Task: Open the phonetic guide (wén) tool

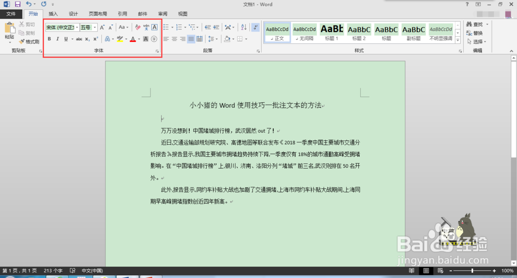Action: click(x=146, y=27)
